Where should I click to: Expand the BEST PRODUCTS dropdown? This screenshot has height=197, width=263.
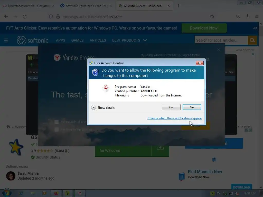129,40
